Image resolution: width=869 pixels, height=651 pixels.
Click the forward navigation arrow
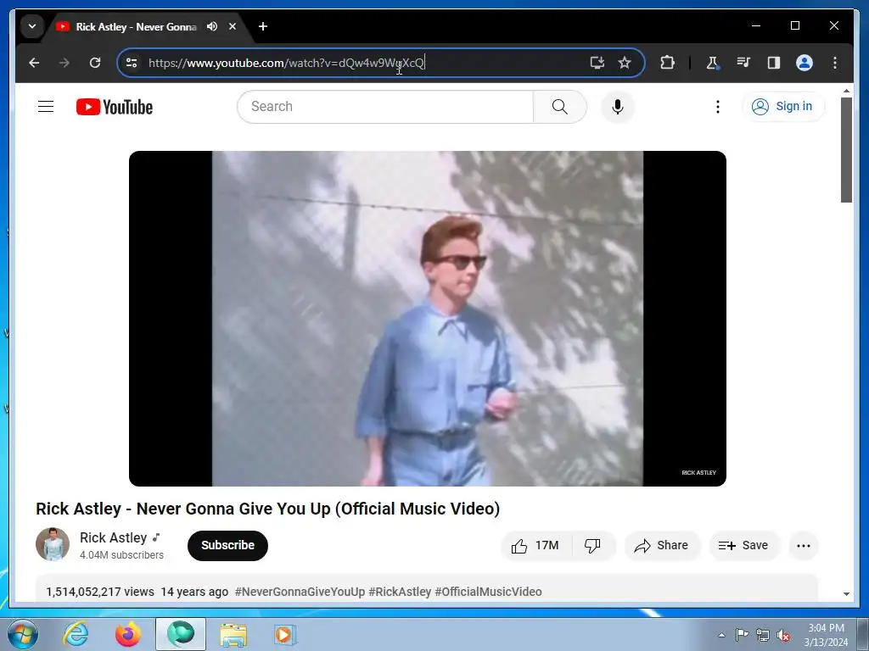tap(64, 63)
